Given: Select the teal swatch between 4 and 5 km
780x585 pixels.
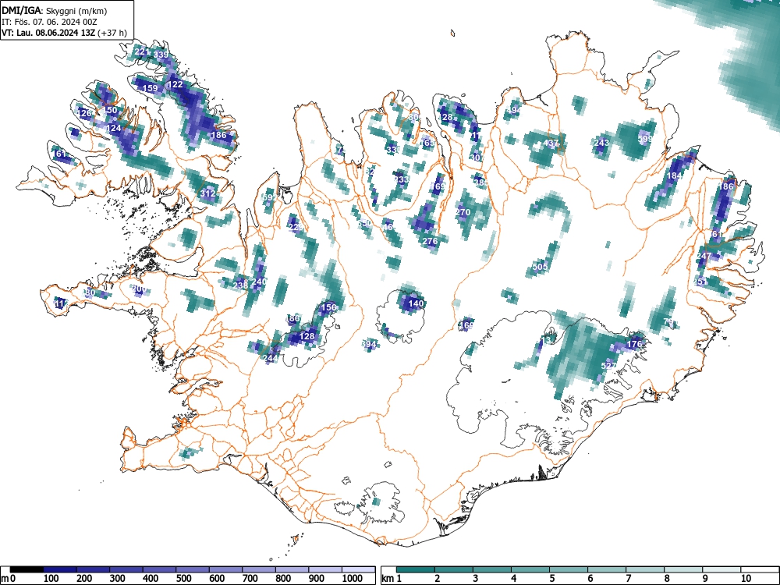Looking at the screenshot, I should click(530, 569).
